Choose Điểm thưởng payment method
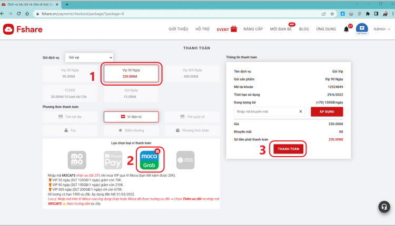Viewport: 395px width, 226px height. pos(131,130)
